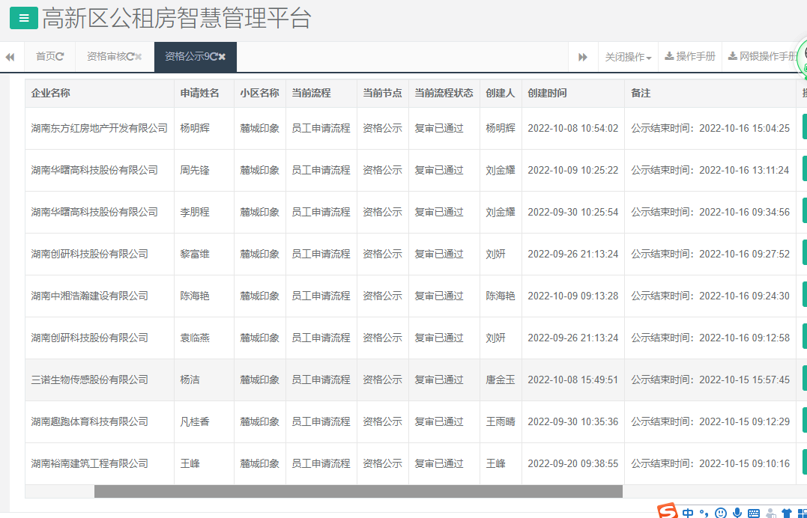Toggle Chinese/English with the 中 indicator

pos(688,512)
